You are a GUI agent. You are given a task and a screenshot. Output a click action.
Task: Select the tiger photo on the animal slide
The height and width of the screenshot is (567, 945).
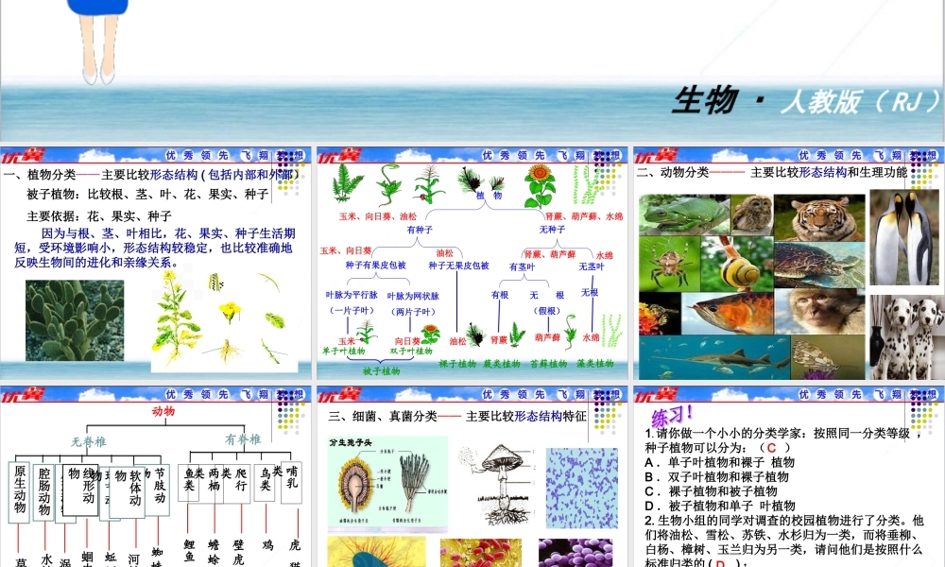coord(817,217)
